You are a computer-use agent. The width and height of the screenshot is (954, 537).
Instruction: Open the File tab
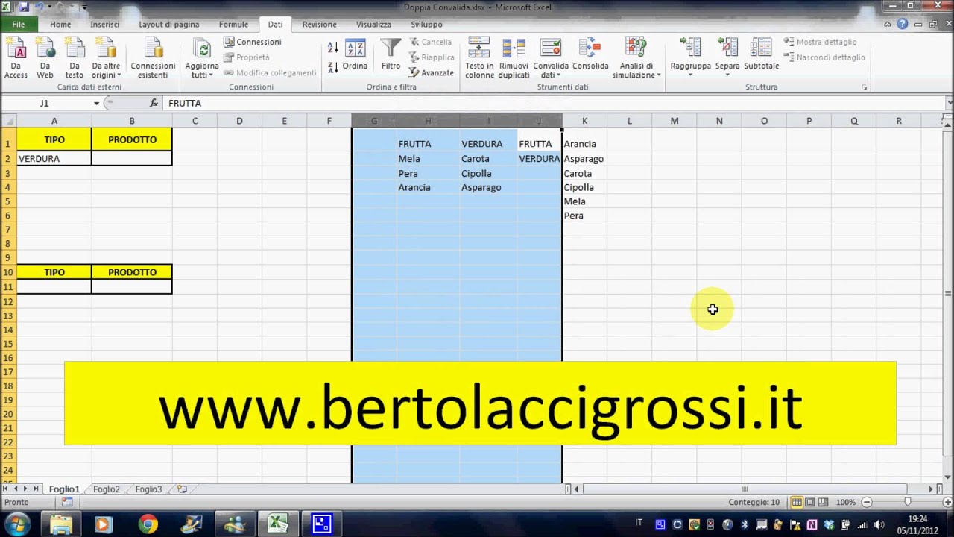[19, 24]
